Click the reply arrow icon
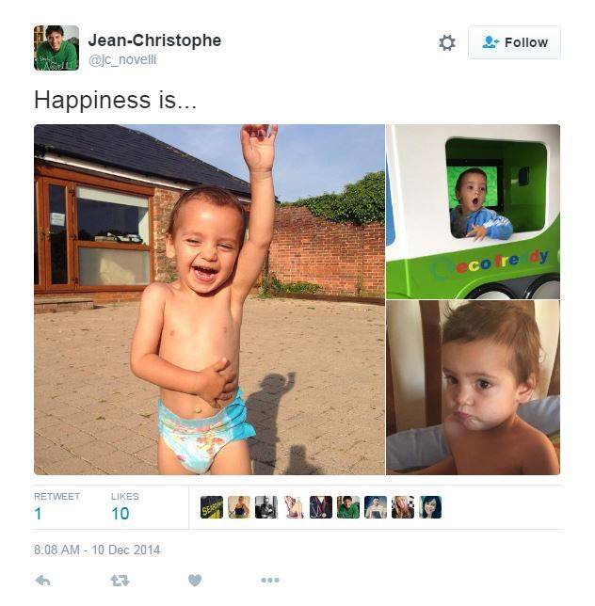Viewport: 595px width, 606px height. click(x=42, y=580)
